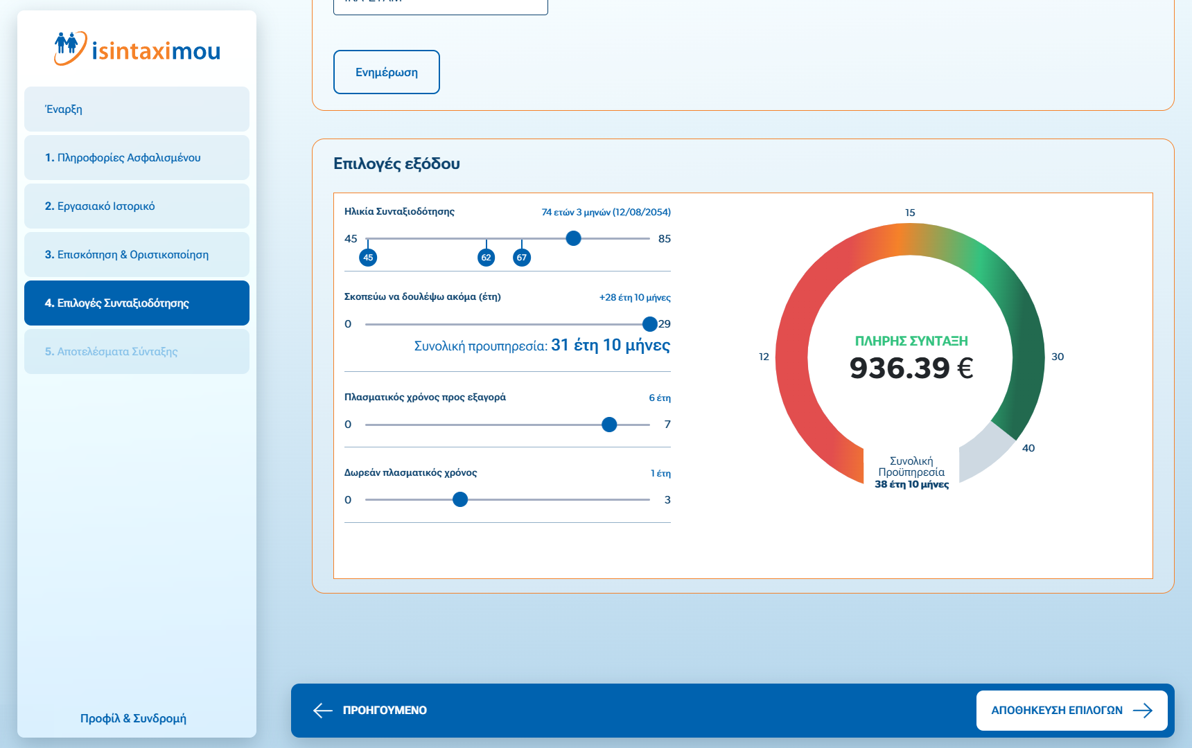Image resolution: width=1192 pixels, height=748 pixels.
Task: Click the age 67 marker on retirement slider
Action: click(x=522, y=258)
